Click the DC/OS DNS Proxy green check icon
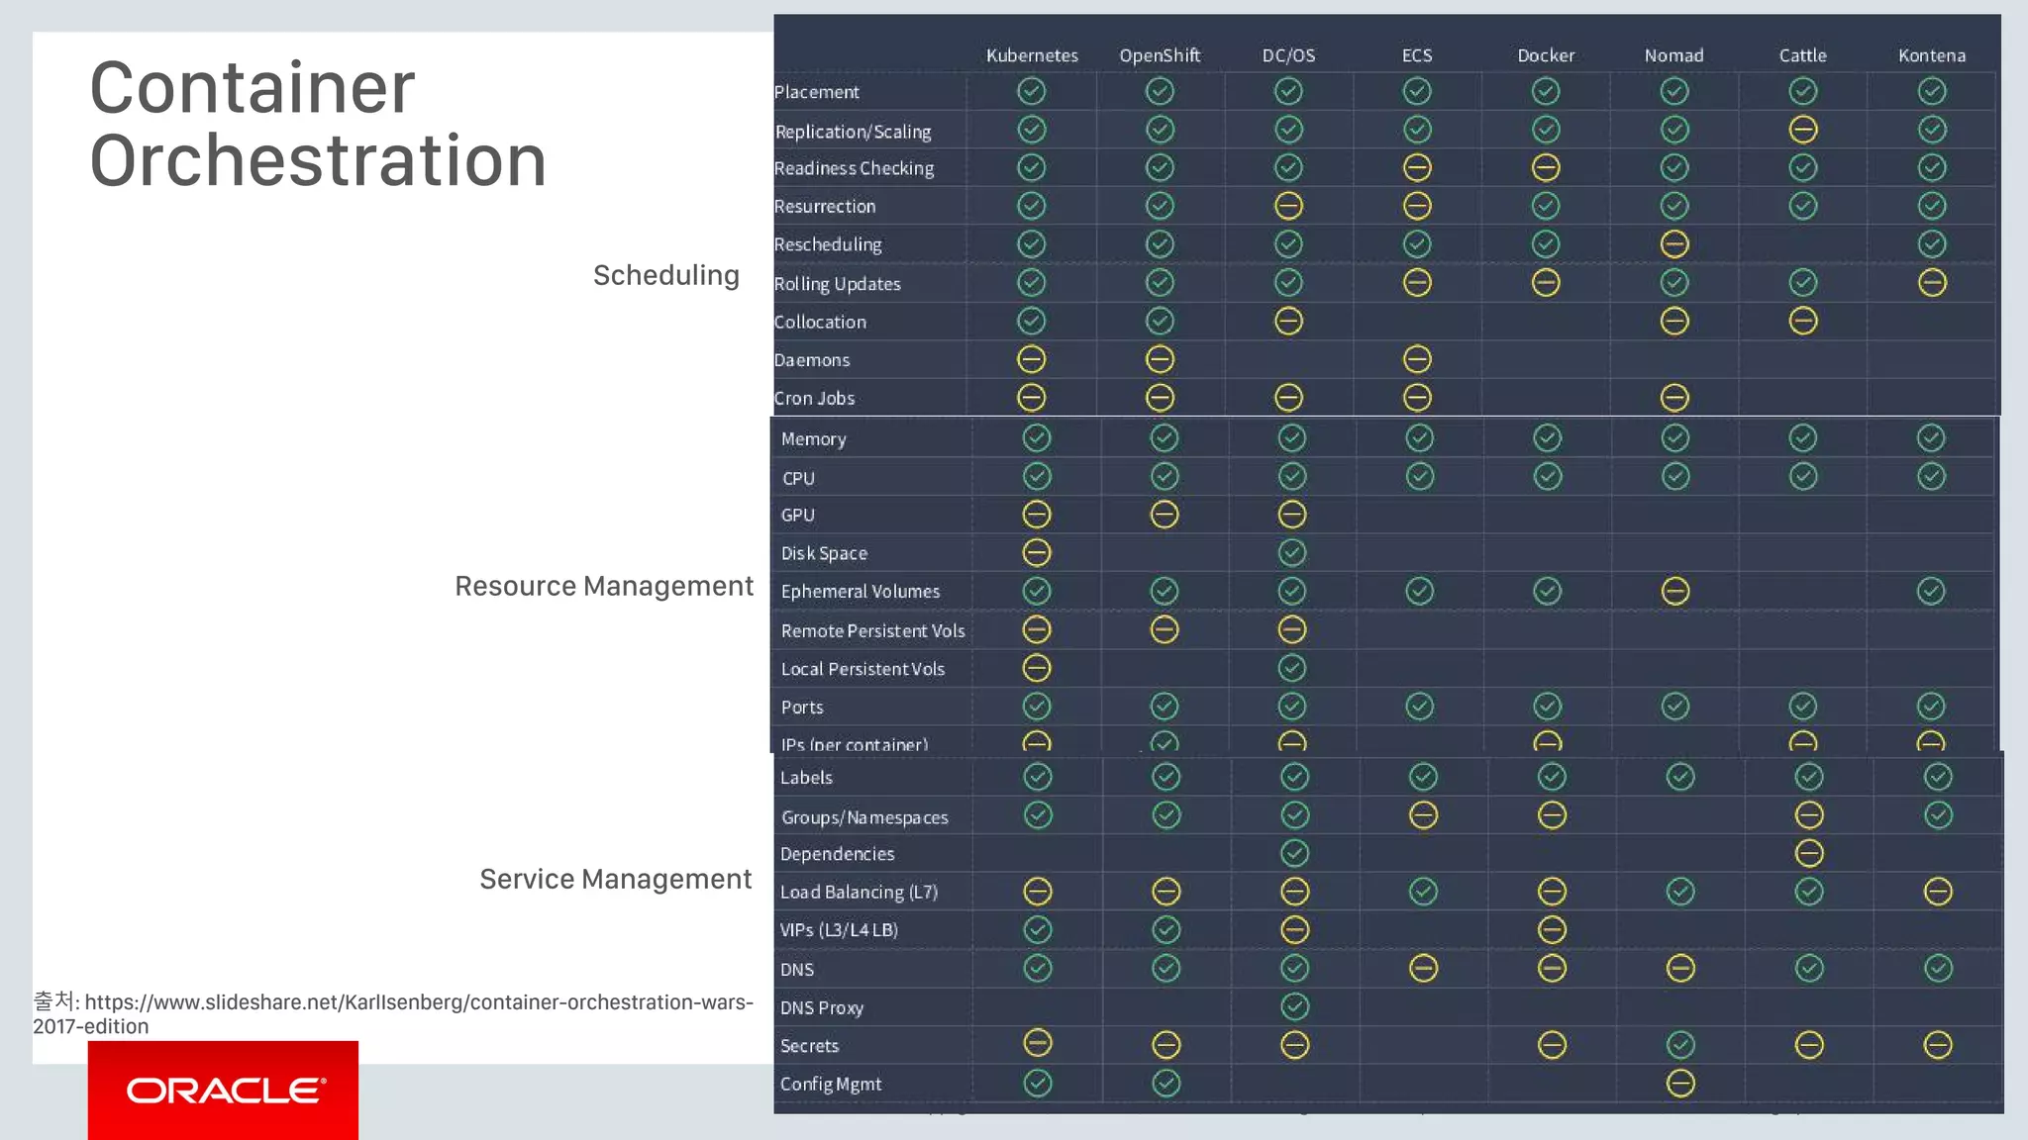2028x1140 pixels. (1295, 1006)
